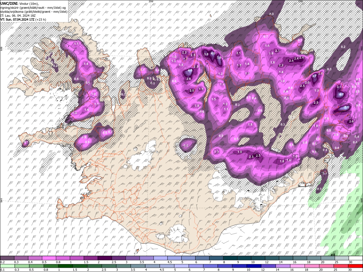
Task: Click the deep blue swatch between 10 and 12, lower row
Action: click(x=254, y=266)
